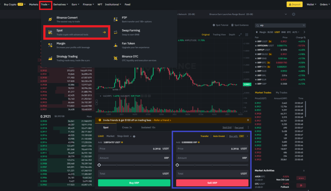The image size is (331, 191).
Task: Collapse the Market Activities panel
Action: coord(304,171)
